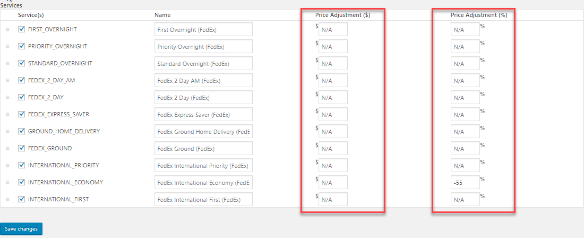The width and height of the screenshot is (584, 238).
Task: Disable the FEDEX_2_DAY service checkbox
Action: pyautogui.click(x=22, y=97)
